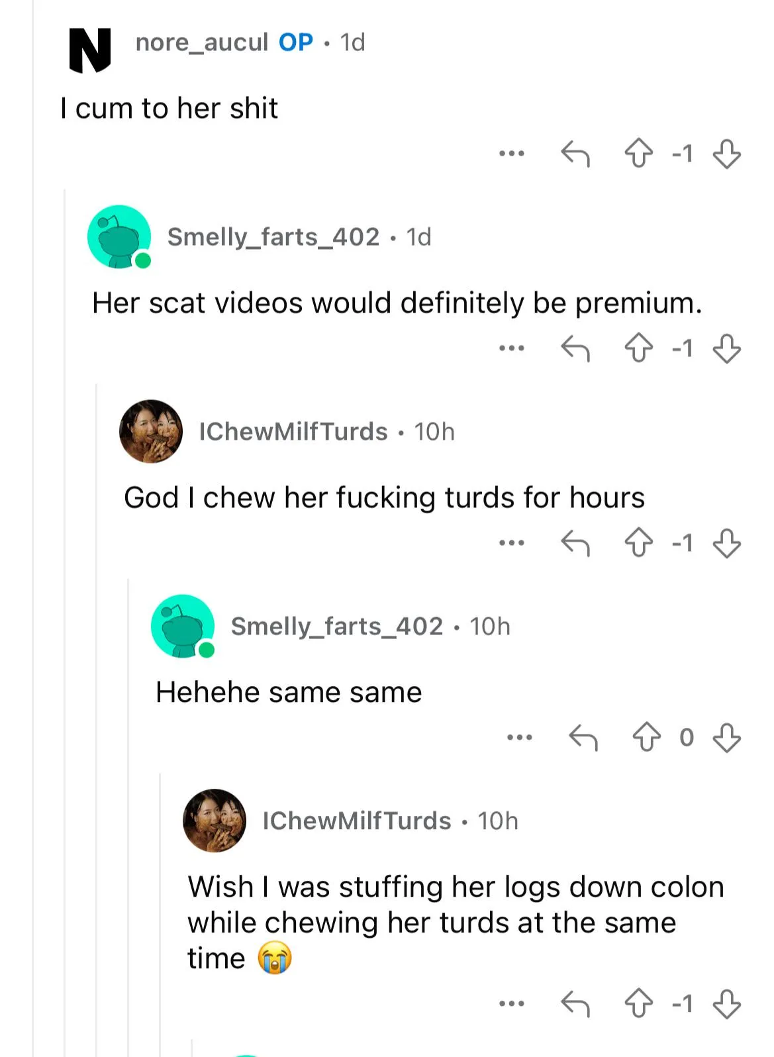Downvote nore_aucul's comment
774x1057 pixels.
coord(726,154)
